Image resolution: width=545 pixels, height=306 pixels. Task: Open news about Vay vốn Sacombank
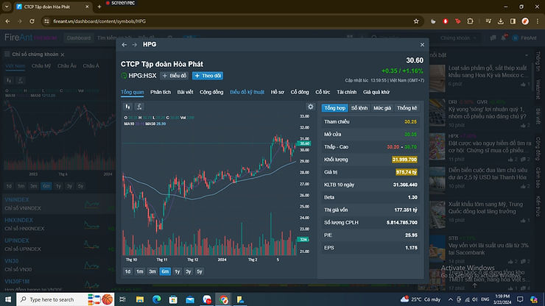point(488,249)
